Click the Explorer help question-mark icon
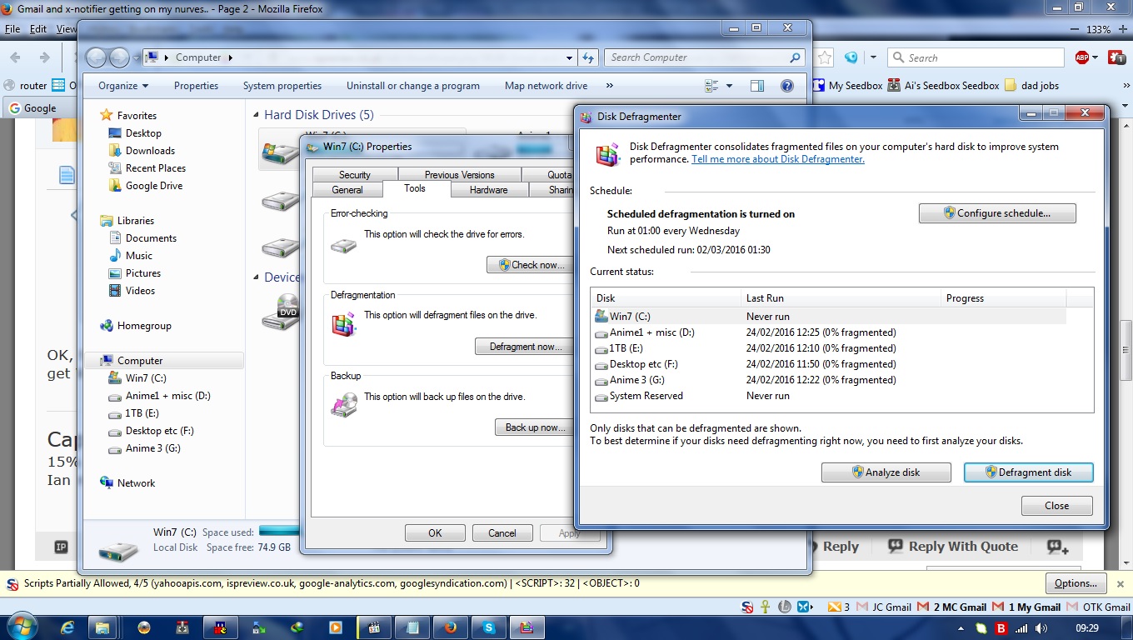 click(x=786, y=86)
